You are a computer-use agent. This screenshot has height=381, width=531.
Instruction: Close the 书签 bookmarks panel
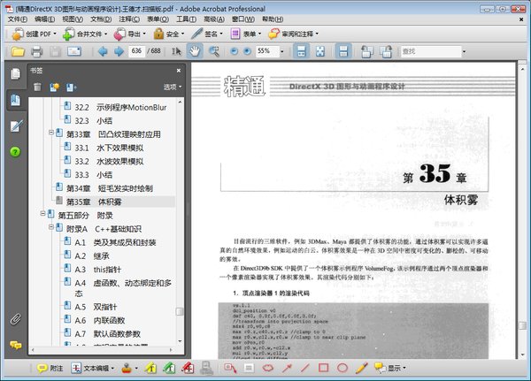tap(179, 71)
